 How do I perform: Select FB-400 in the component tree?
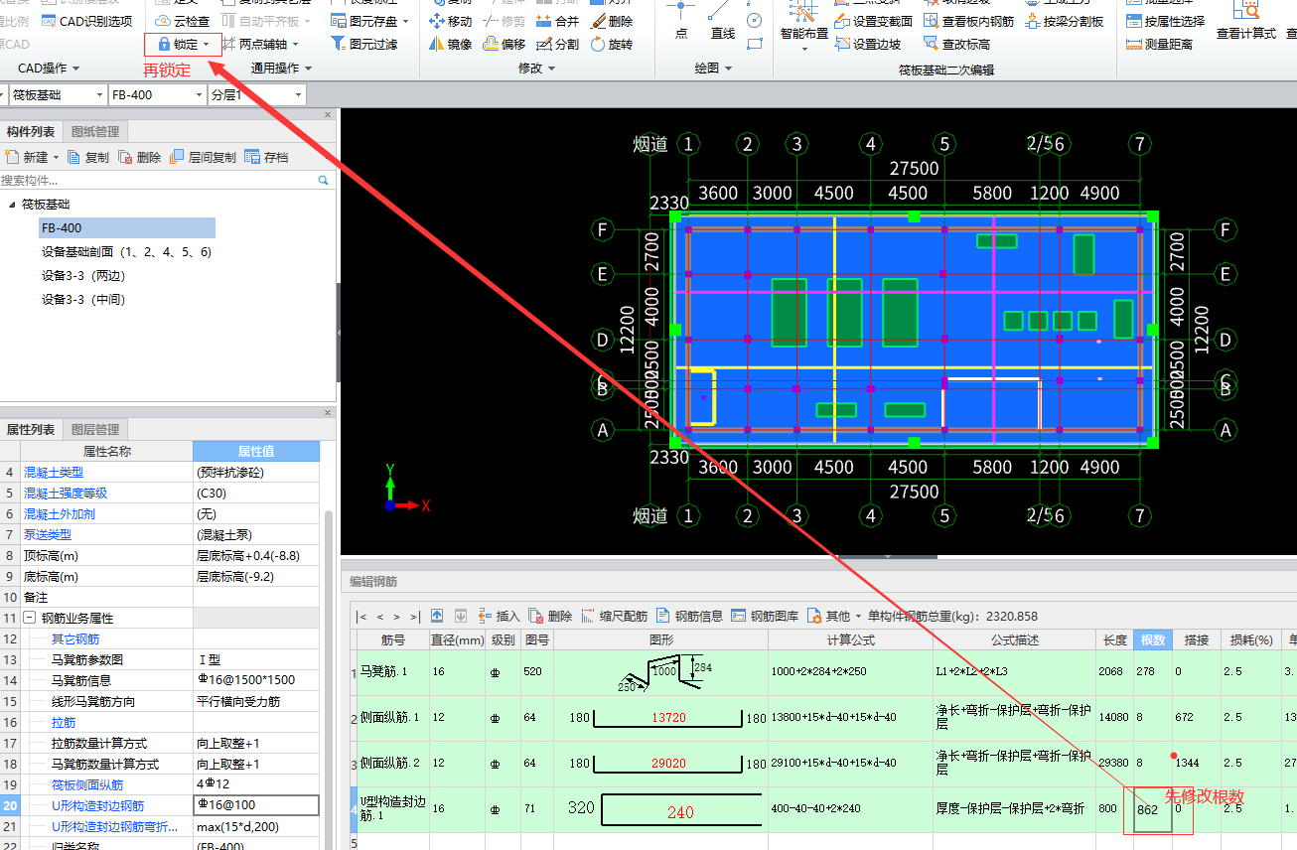click(x=126, y=228)
